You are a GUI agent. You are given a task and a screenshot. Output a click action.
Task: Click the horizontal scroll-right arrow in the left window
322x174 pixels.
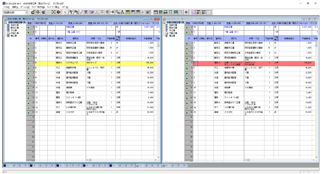click(155, 160)
